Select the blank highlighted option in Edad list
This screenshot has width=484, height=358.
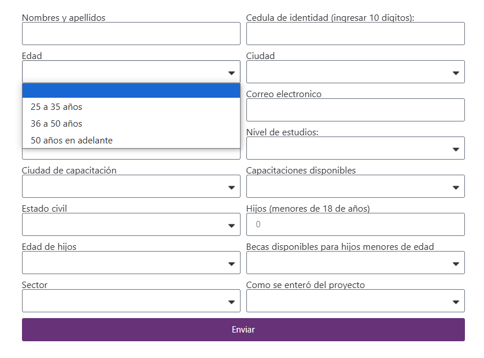(x=131, y=91)
